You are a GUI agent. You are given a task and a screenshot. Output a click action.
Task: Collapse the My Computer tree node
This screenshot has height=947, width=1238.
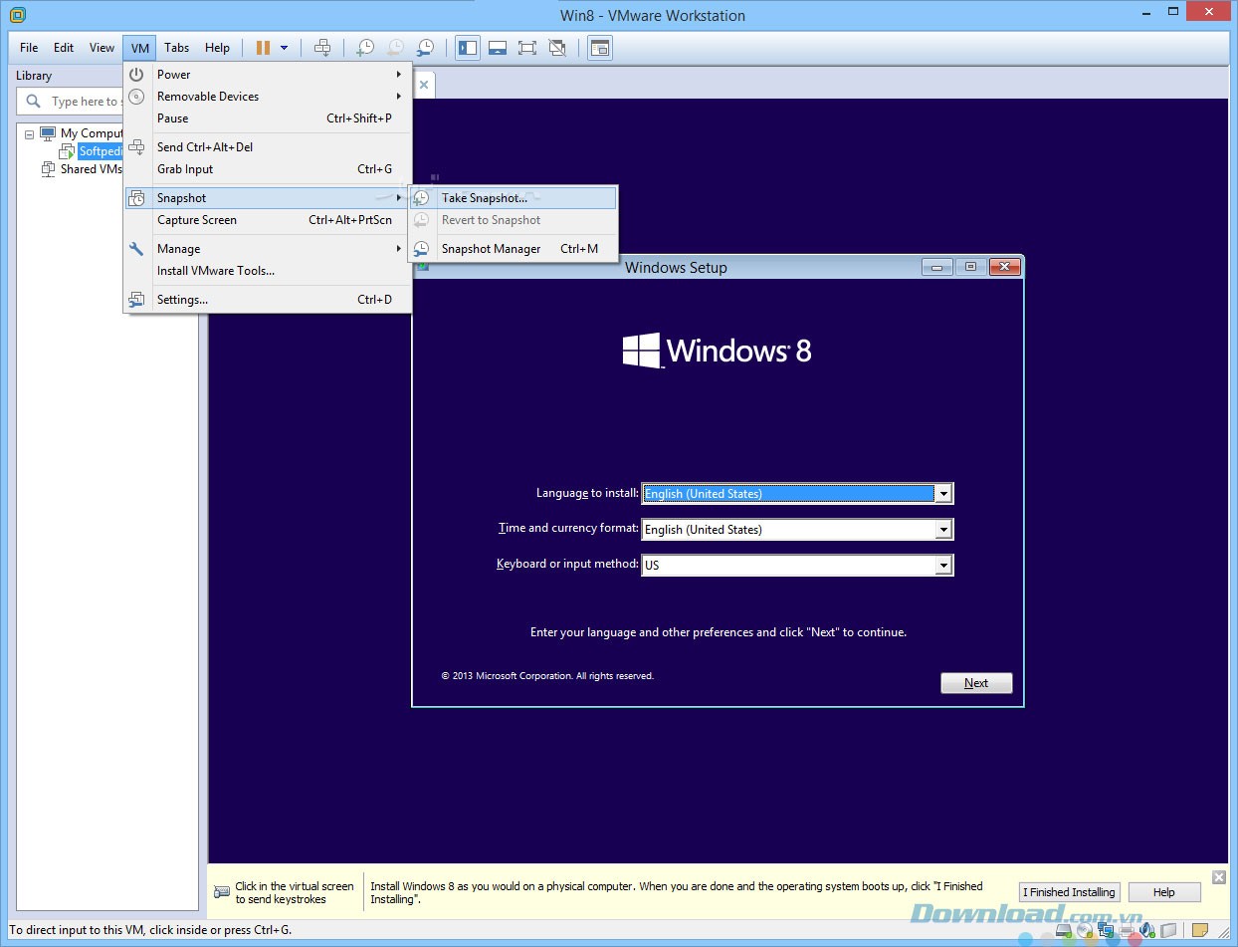point(29,133)
